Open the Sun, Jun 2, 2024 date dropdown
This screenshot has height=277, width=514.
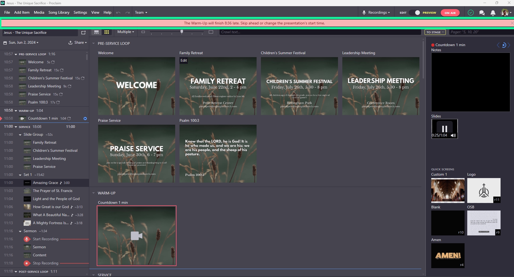[x=24, y=43]
